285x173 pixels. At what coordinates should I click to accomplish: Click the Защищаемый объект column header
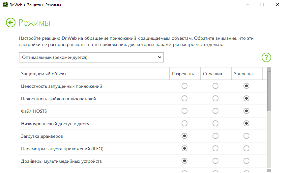(x=94, y=74)
